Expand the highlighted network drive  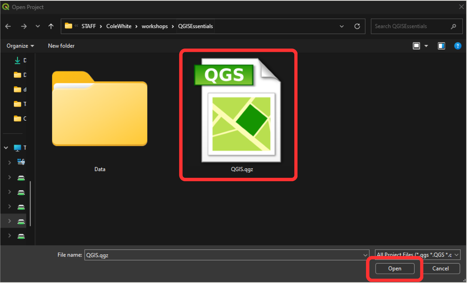(x=10, y=221)
